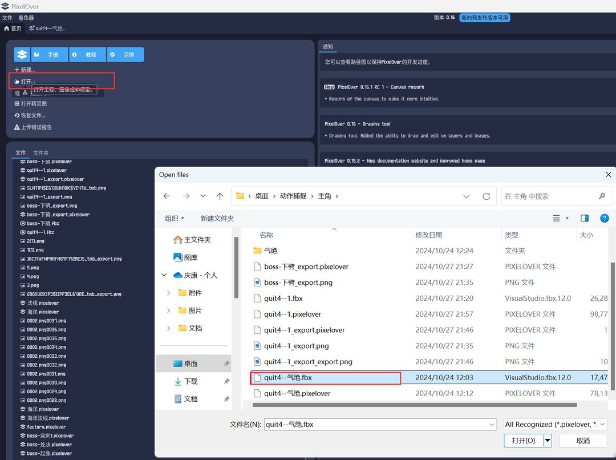This screenshot has width=616, height=460.
Task: Open the 示例 examples button
Action: coord(125,55)
